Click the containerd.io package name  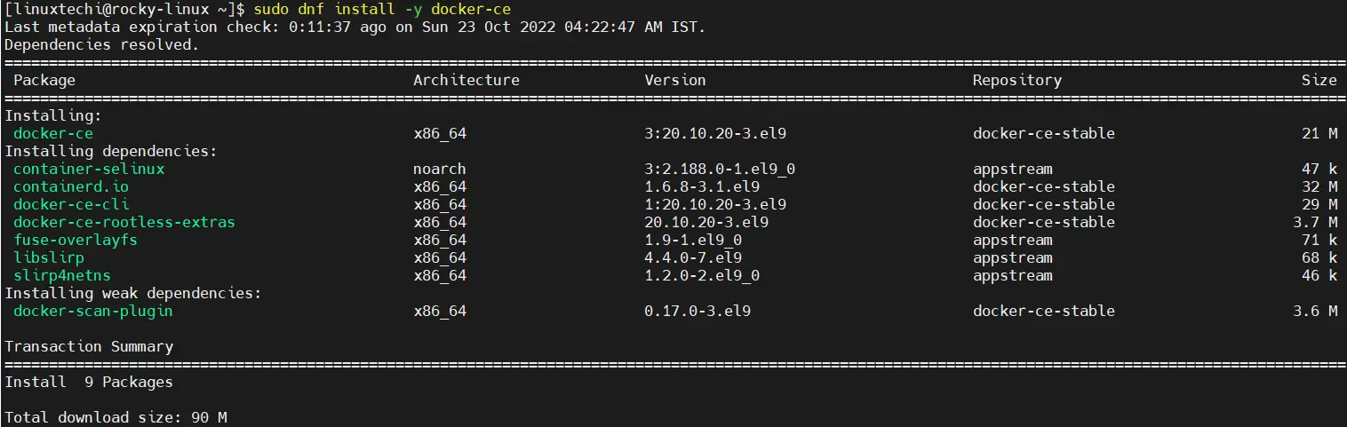(x=71, y=186)
